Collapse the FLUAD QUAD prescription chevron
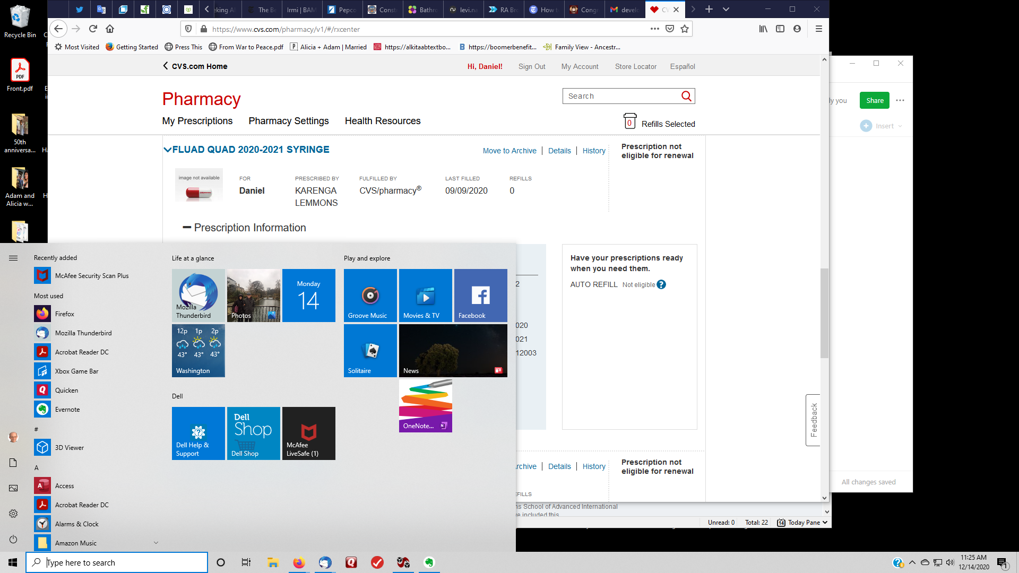Image resolution: width=1019 pixels, height=573 pixels. (x=167, y=150)
